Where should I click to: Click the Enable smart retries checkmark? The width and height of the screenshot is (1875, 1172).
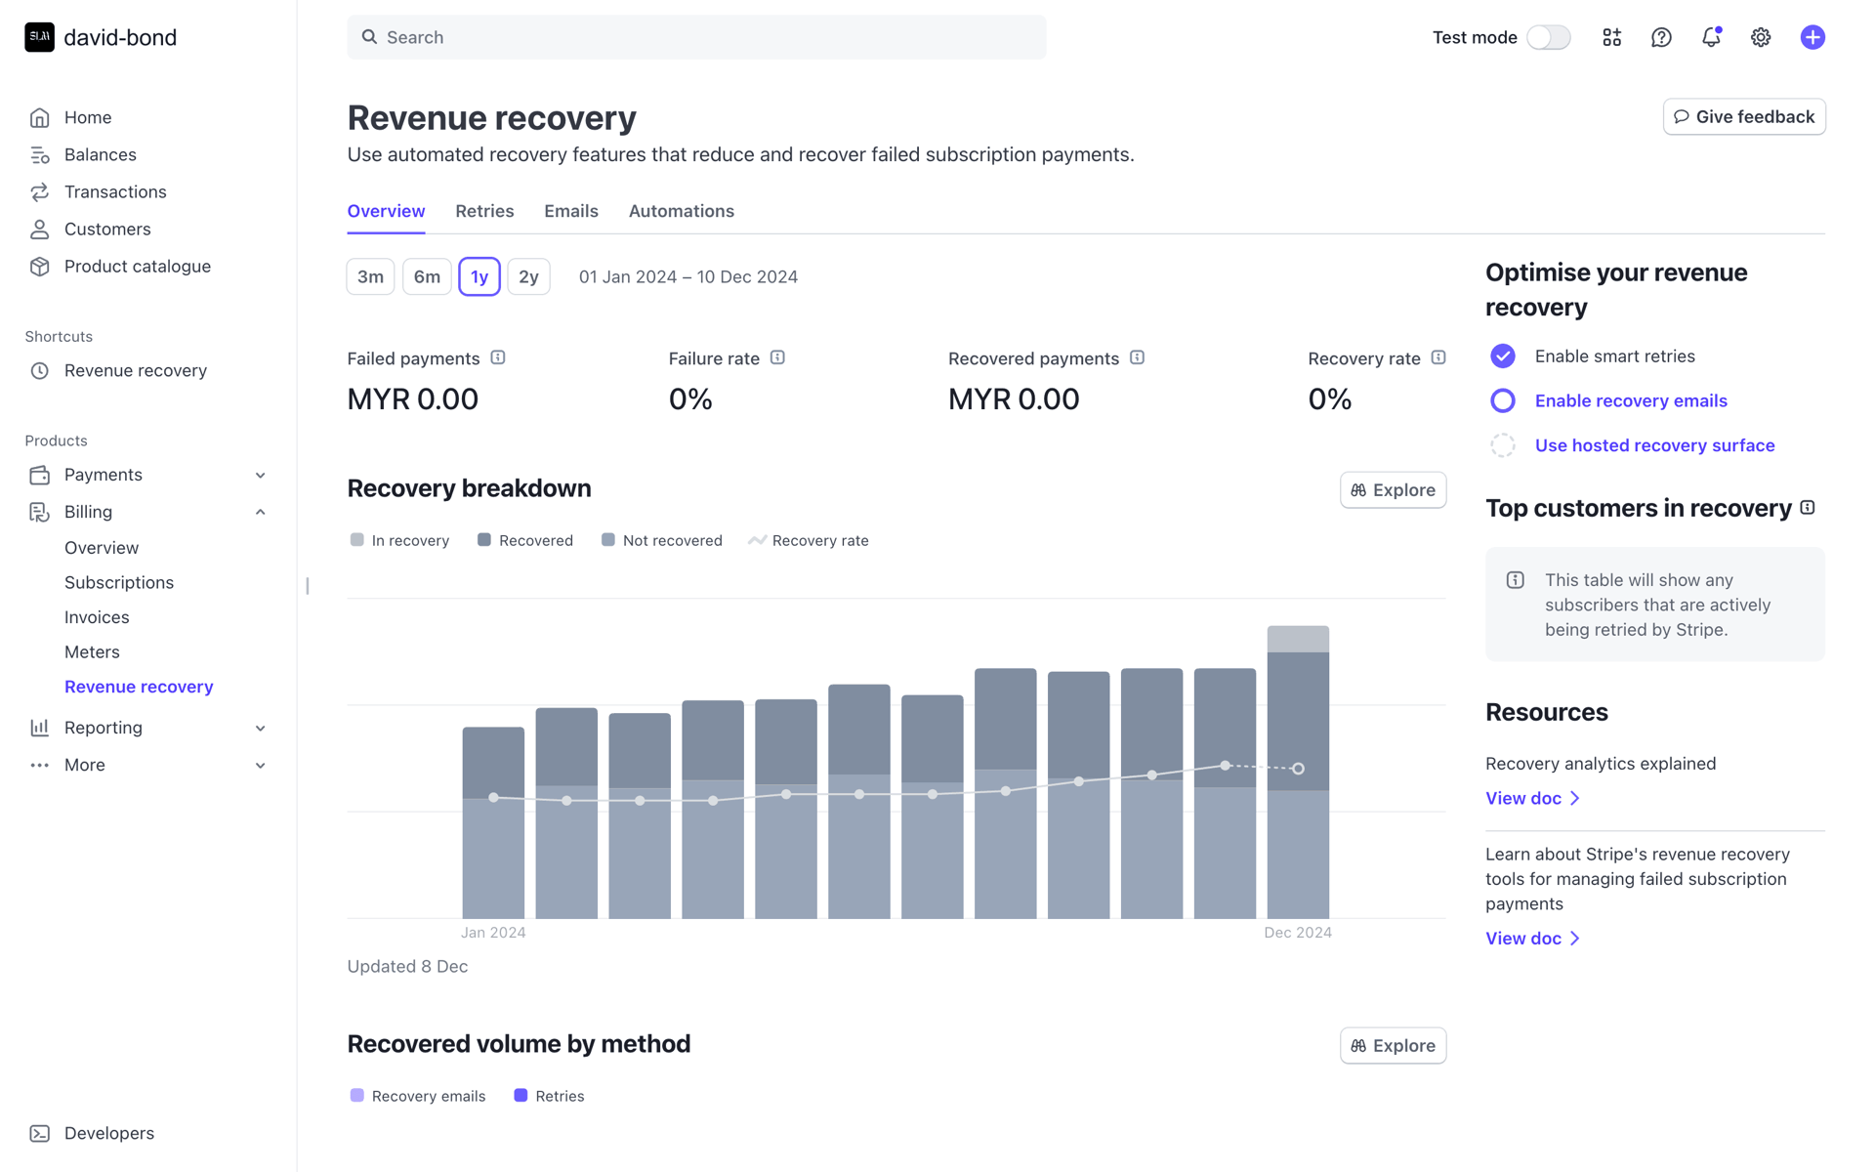(1503, 356)
